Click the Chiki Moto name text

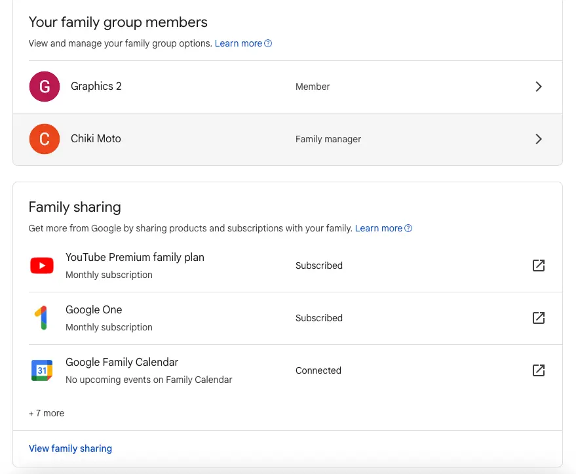pos(96,138)
